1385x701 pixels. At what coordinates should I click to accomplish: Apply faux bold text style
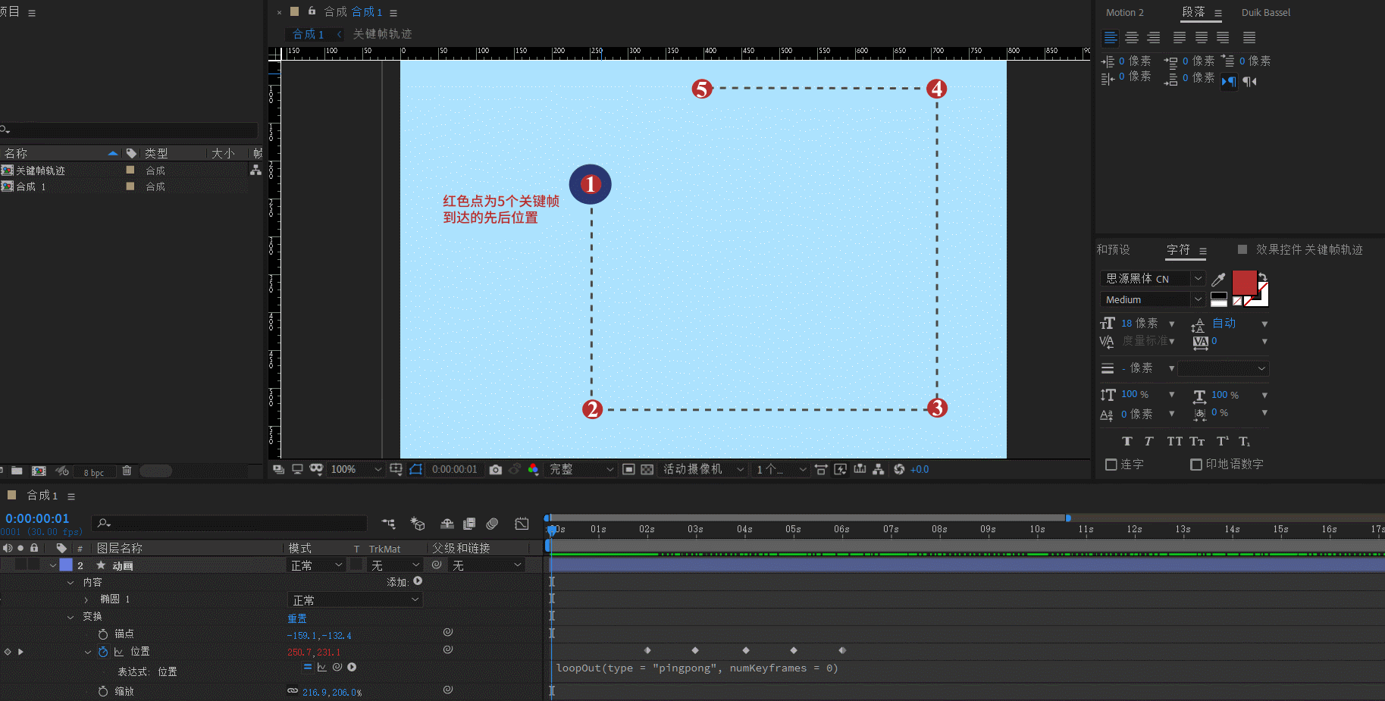[x=1127, y=441]
